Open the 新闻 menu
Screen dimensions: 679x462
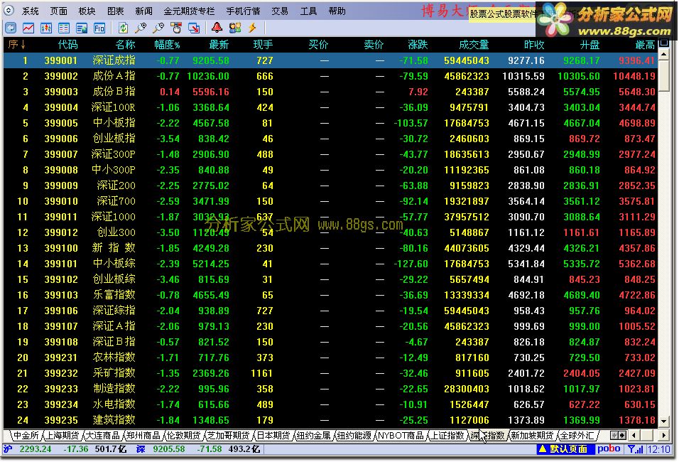(x=143, y=11)
